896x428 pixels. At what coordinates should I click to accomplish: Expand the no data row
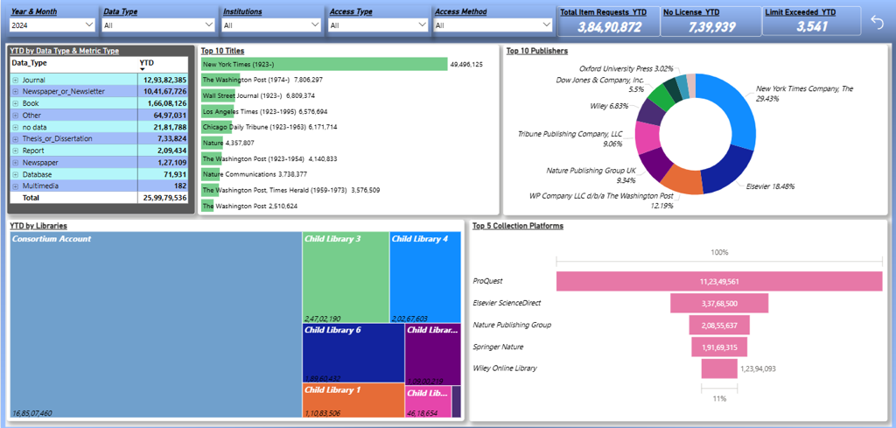[16, 127]
